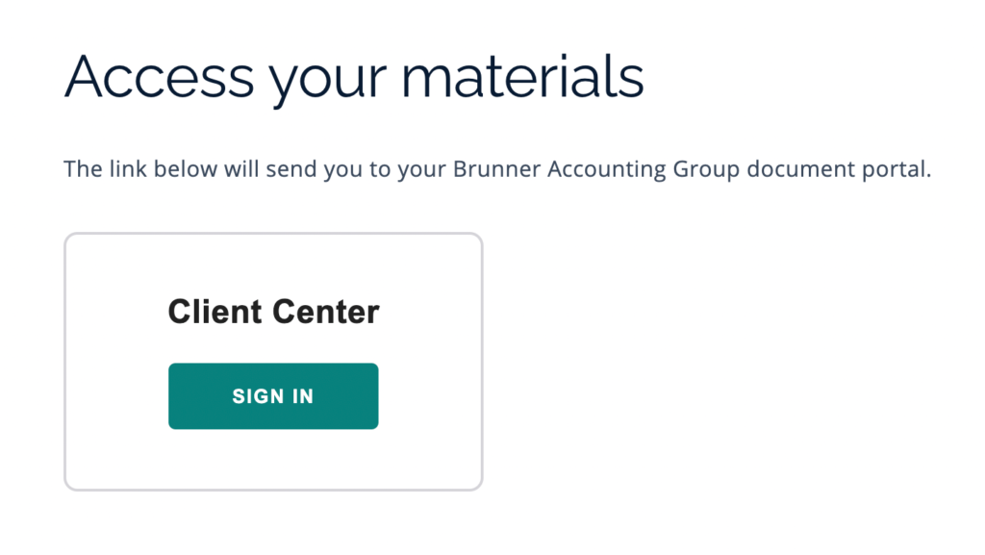Click 'document portal' in the description

839,169
